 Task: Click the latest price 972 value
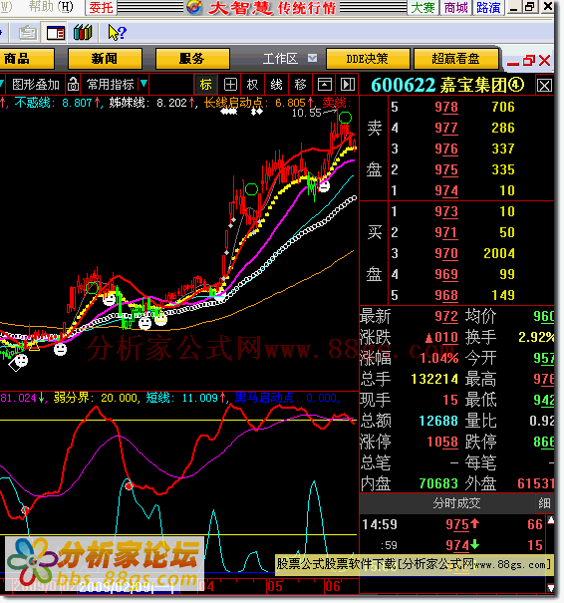click(446, 317)
